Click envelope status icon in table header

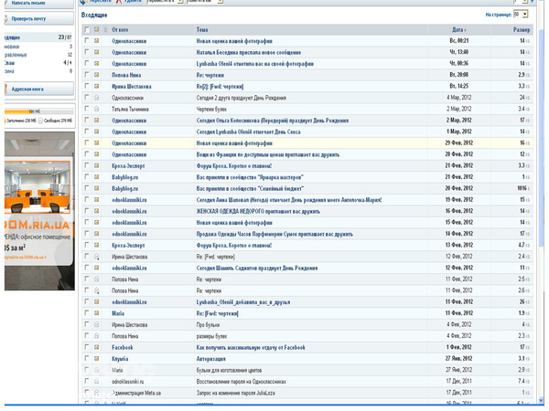(x=97, y=30)
